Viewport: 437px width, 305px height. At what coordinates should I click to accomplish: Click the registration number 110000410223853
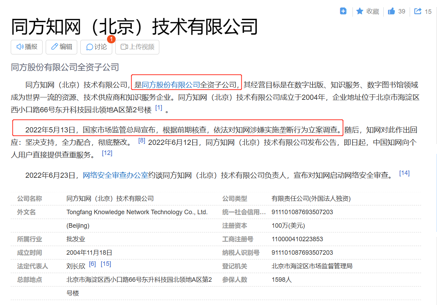pyautogui.click(x=297, y=239)
